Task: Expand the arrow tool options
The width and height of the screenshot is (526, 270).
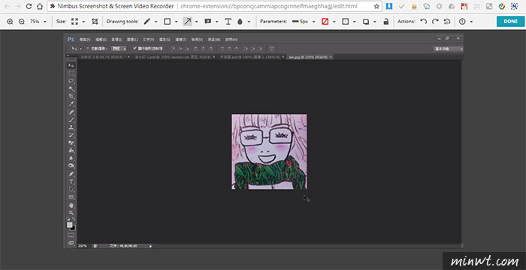Action: 197,22
